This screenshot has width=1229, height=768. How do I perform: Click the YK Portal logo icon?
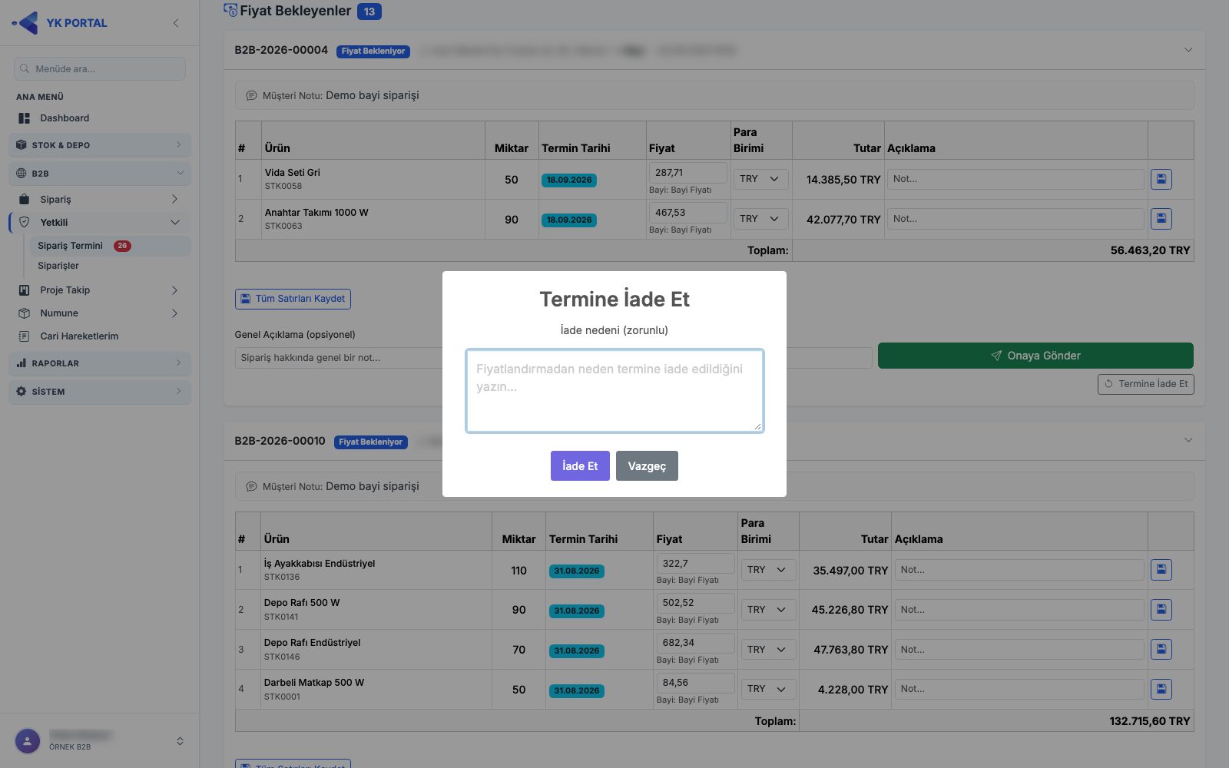(x=25, y=23)
